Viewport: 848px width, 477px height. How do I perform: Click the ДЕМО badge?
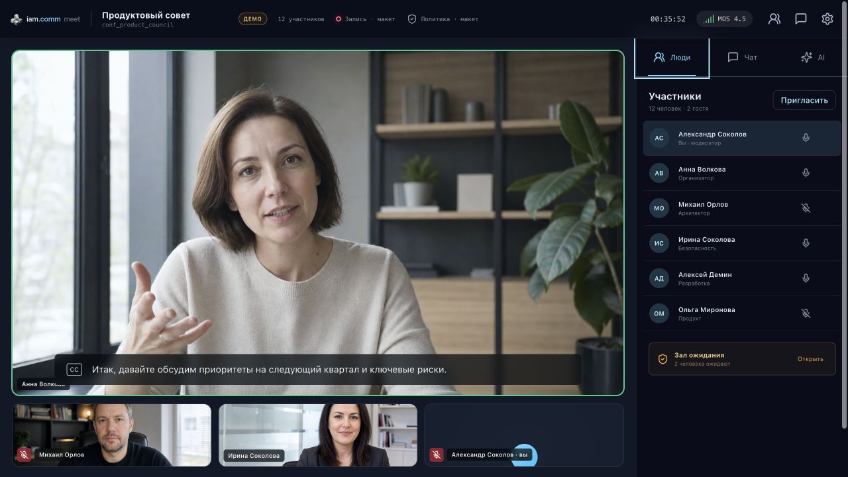coord(253,19)
